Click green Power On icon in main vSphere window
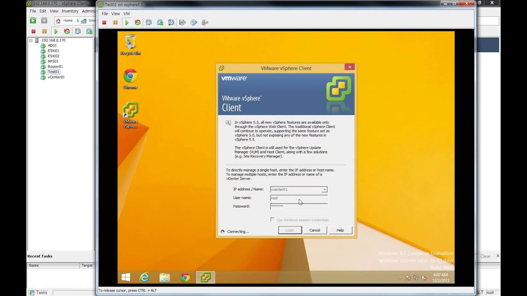This screenshot has height=296, width=527. tap(56, 31)
